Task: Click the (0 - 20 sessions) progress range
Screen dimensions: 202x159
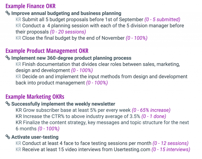Action: pos(68,32)
